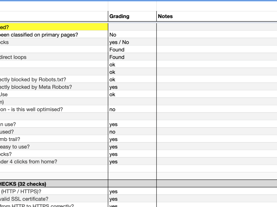Viewport: 277px width, 207px height.
Task: Click the 'n use?' row label
Action: [x=54, y=124]
